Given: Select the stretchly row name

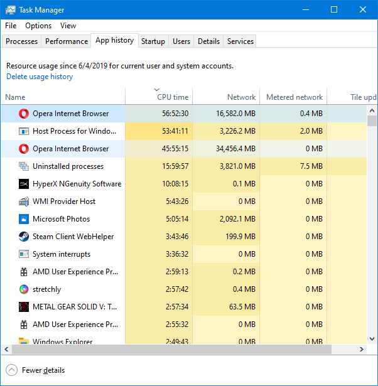Looking at the screenshot, I should pyautogui.click(x=47, y=289).
